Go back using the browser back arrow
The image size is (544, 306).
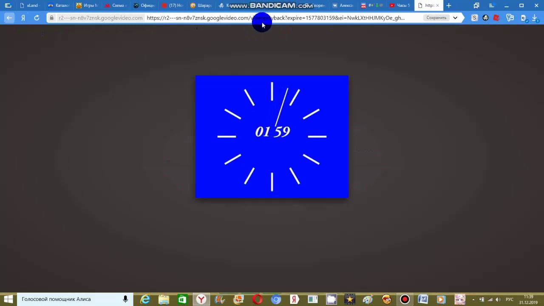(9, 18)
